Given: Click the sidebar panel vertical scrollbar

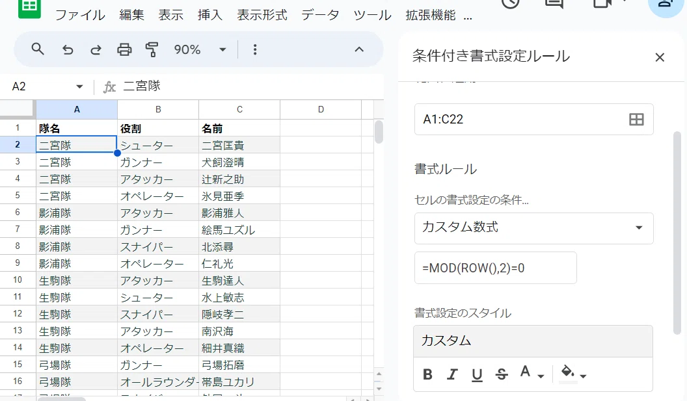Looking at the screenshot, I should [677, 233].
